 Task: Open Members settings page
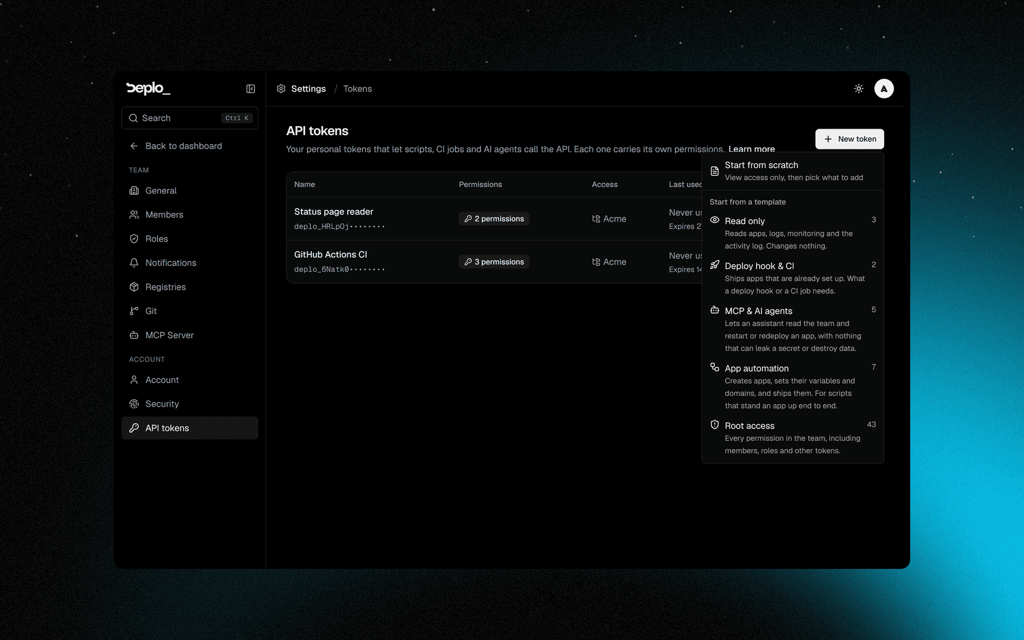(190, 215)
